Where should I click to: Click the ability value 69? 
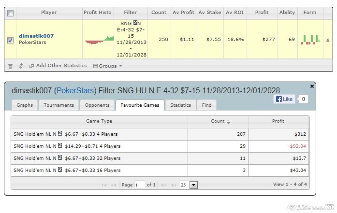(292, 40)
